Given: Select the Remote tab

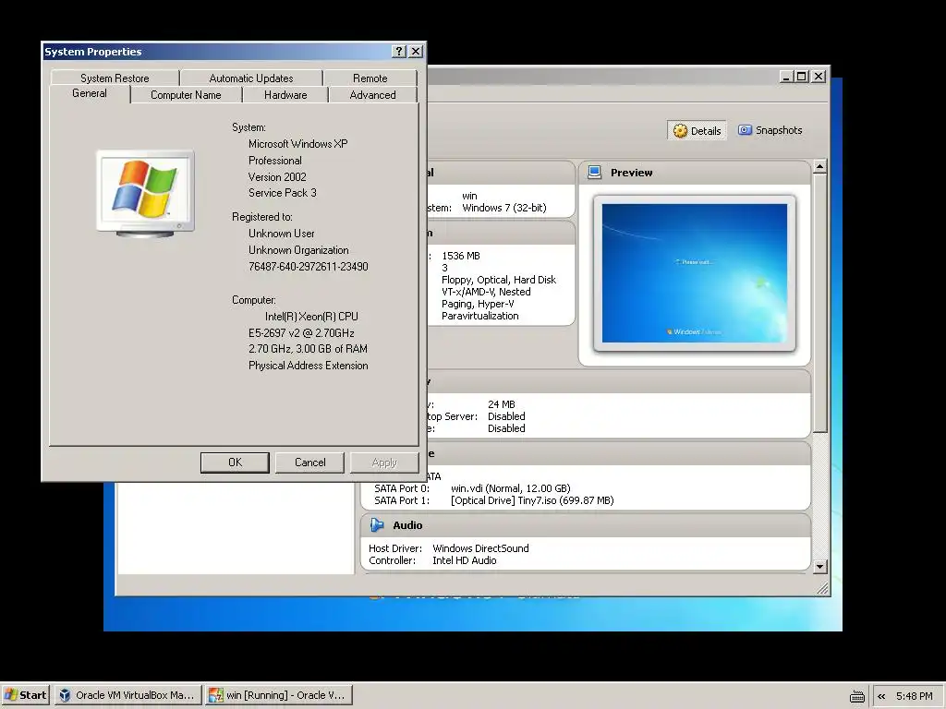Looking at the screenshot, I should 370,78.
